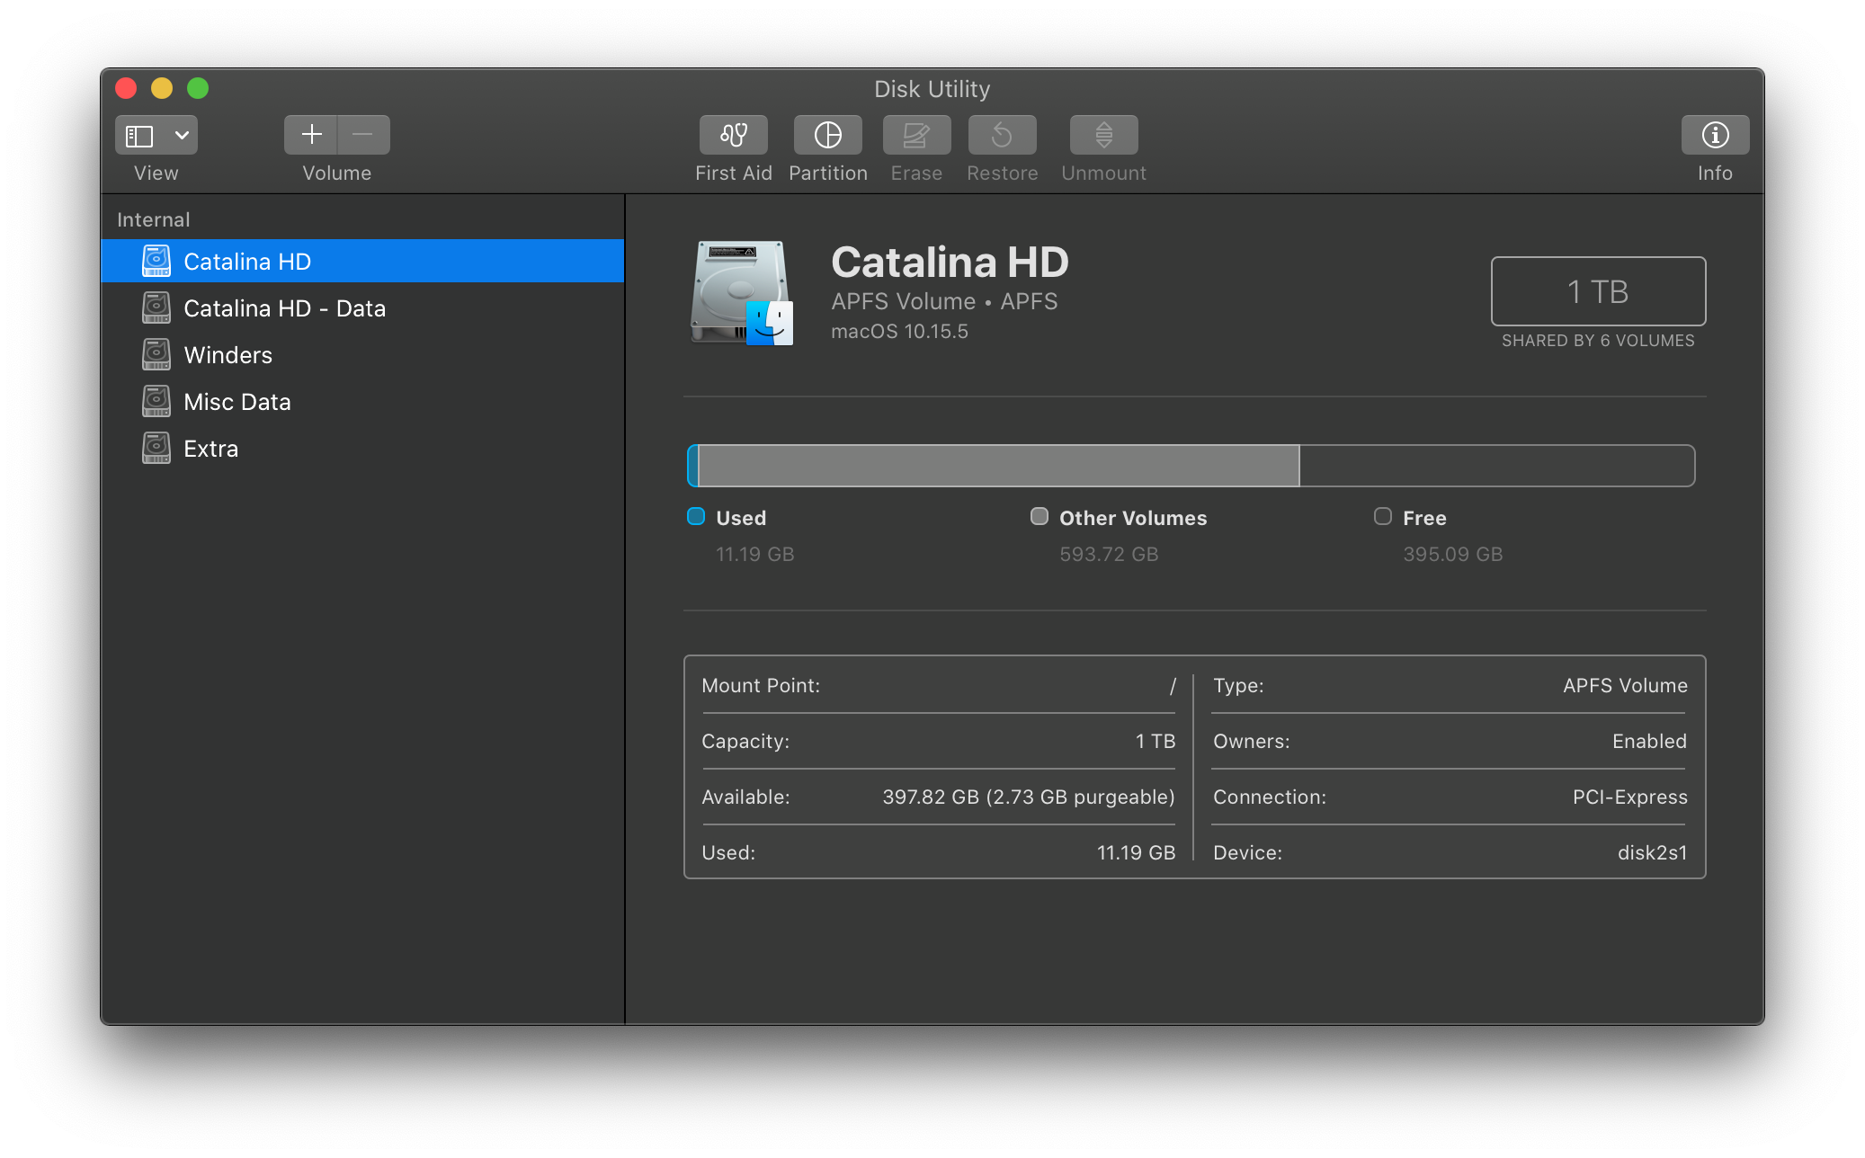Click the Erase toolbar icon

click(916, 135)
